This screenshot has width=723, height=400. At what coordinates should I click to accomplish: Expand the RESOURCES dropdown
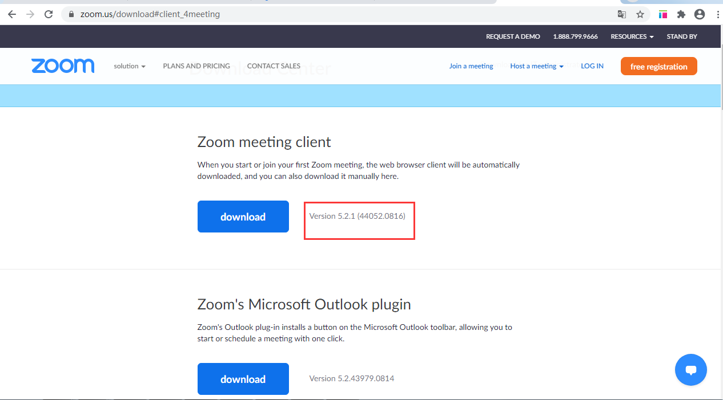[x=632, y=36]
